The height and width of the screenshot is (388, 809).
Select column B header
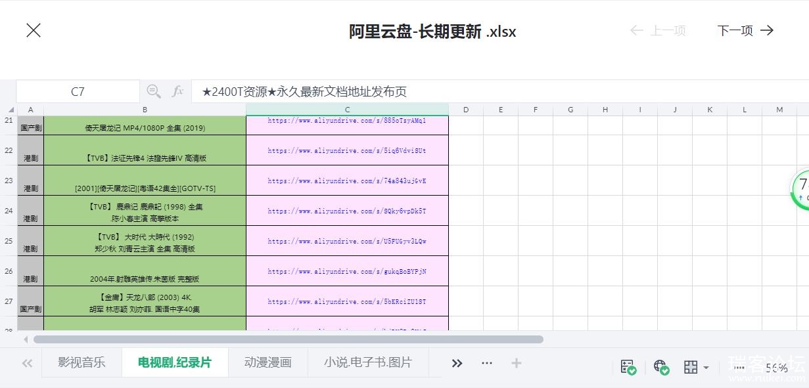(145, 110)
